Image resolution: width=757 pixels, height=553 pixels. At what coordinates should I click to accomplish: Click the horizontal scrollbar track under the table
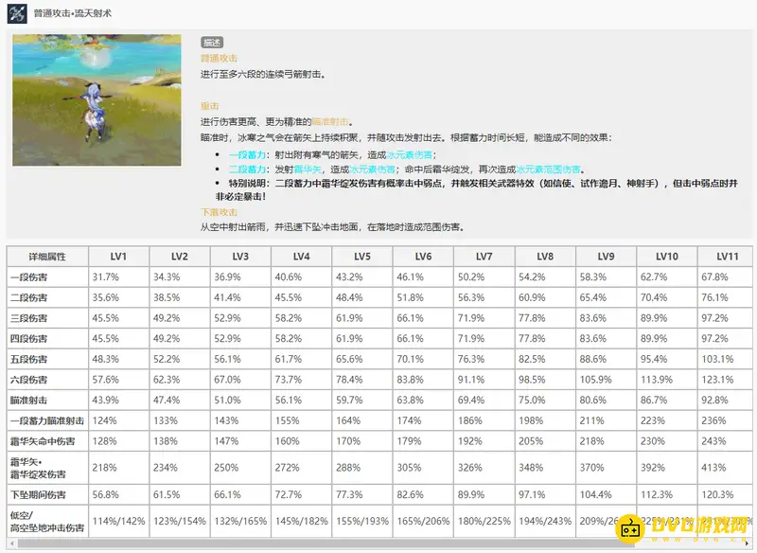click(x=378, y=544)
